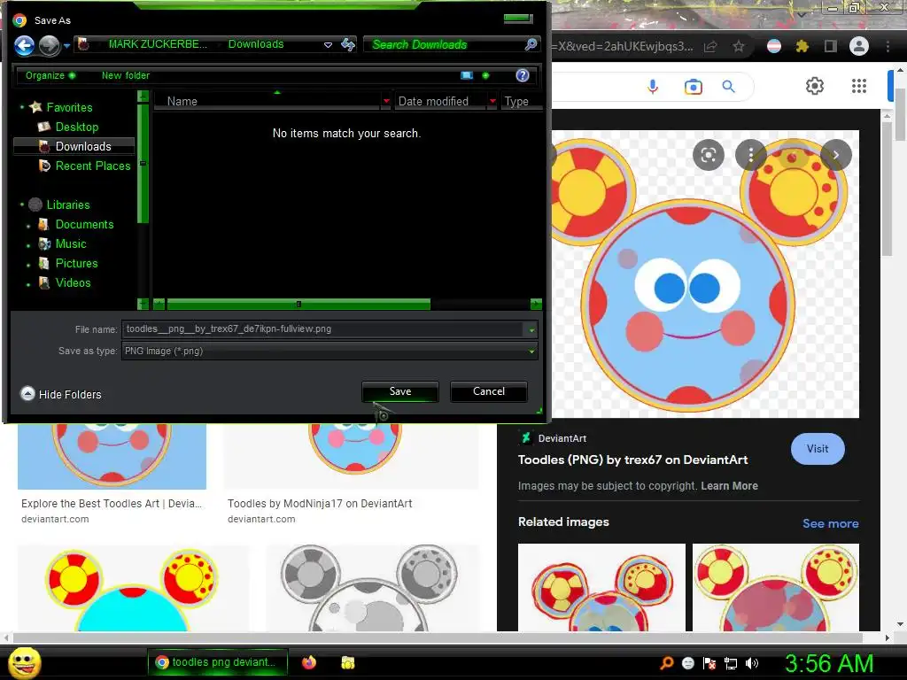This screenshot has width=907, height=680.
Task: Open Documents library
Action: 84,224
